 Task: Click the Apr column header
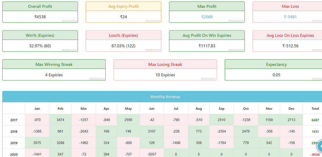[106, 109]
